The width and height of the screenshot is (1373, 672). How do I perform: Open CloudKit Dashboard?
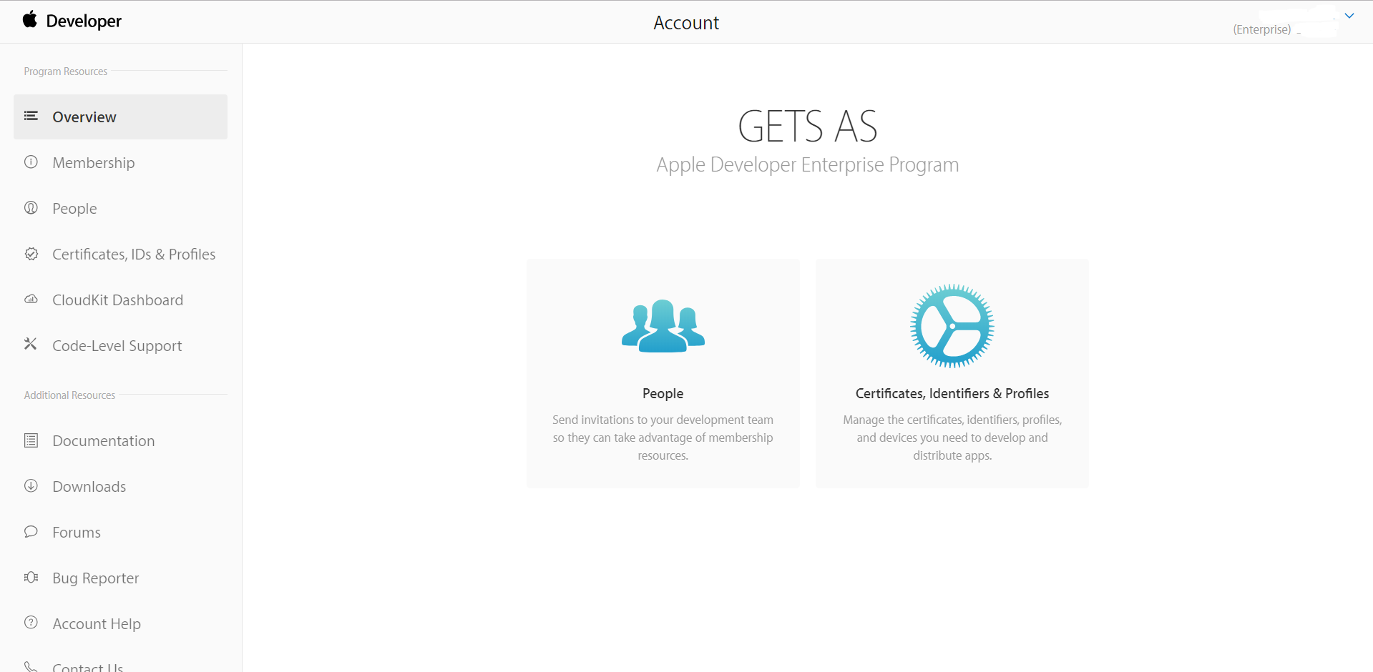pyautogui.click(x=117, y=300)
